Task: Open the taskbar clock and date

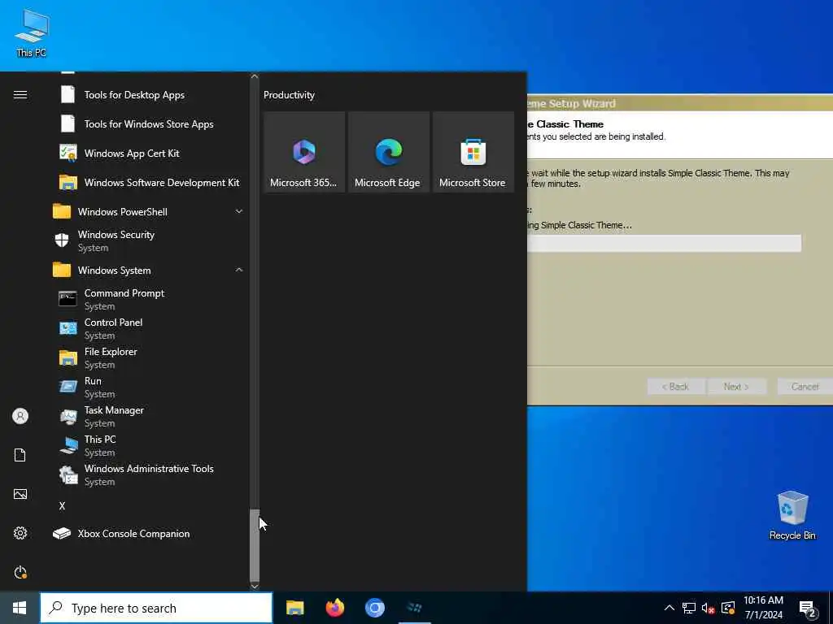Action: (763, 608)
